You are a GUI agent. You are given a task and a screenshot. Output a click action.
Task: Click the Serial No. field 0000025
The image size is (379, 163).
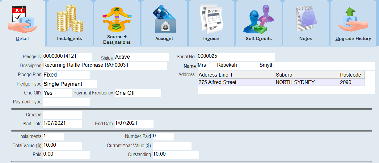coord(236,57)
